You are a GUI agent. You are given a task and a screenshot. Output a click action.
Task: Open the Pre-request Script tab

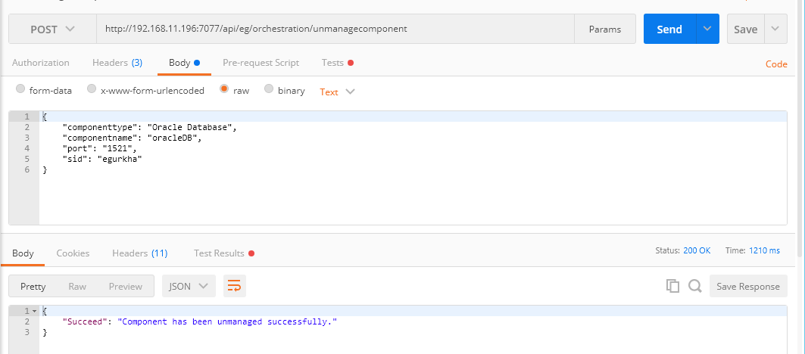[261, 63]
